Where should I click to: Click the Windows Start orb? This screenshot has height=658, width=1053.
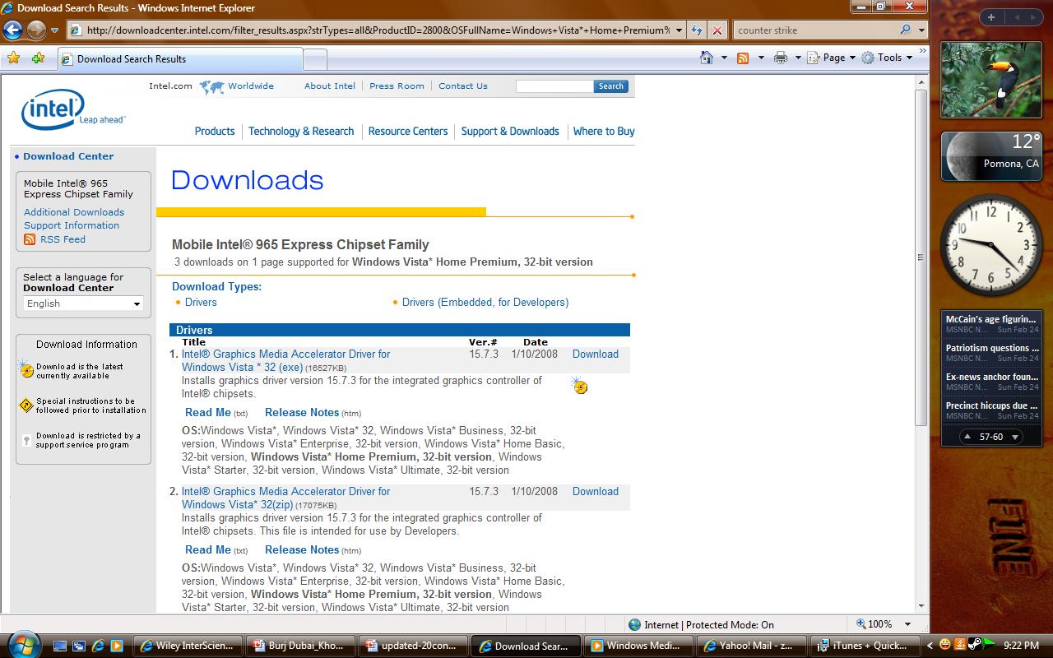(x=22, y=644)
